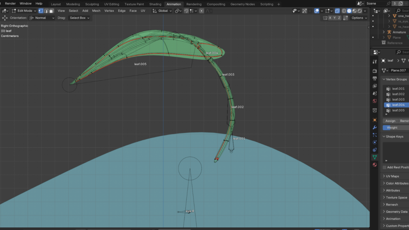The height and width of the screenshot is (230, 409).
Task: Toggle Z axis mirror
Action: pos(339,18)
